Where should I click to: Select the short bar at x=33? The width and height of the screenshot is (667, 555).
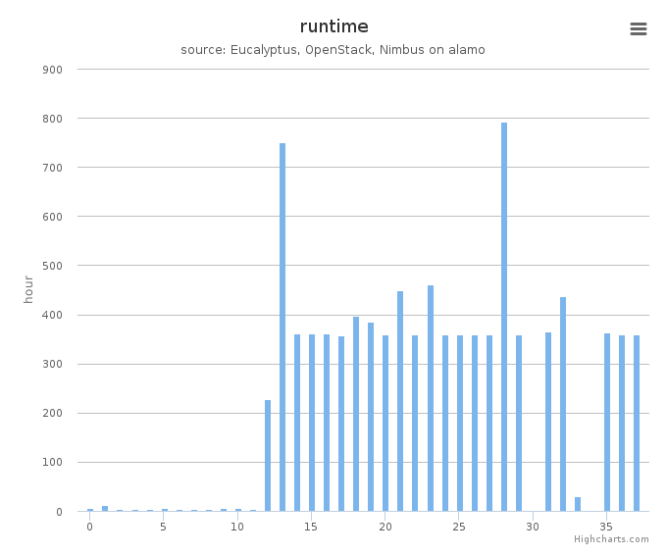(x=578, y=504)
